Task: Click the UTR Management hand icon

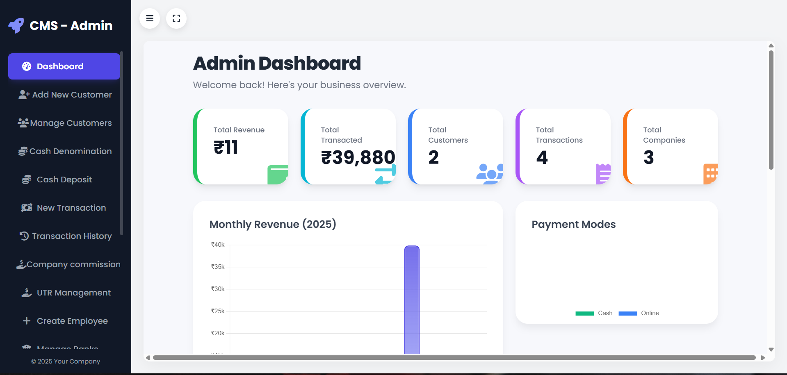Action: (27, 293)
